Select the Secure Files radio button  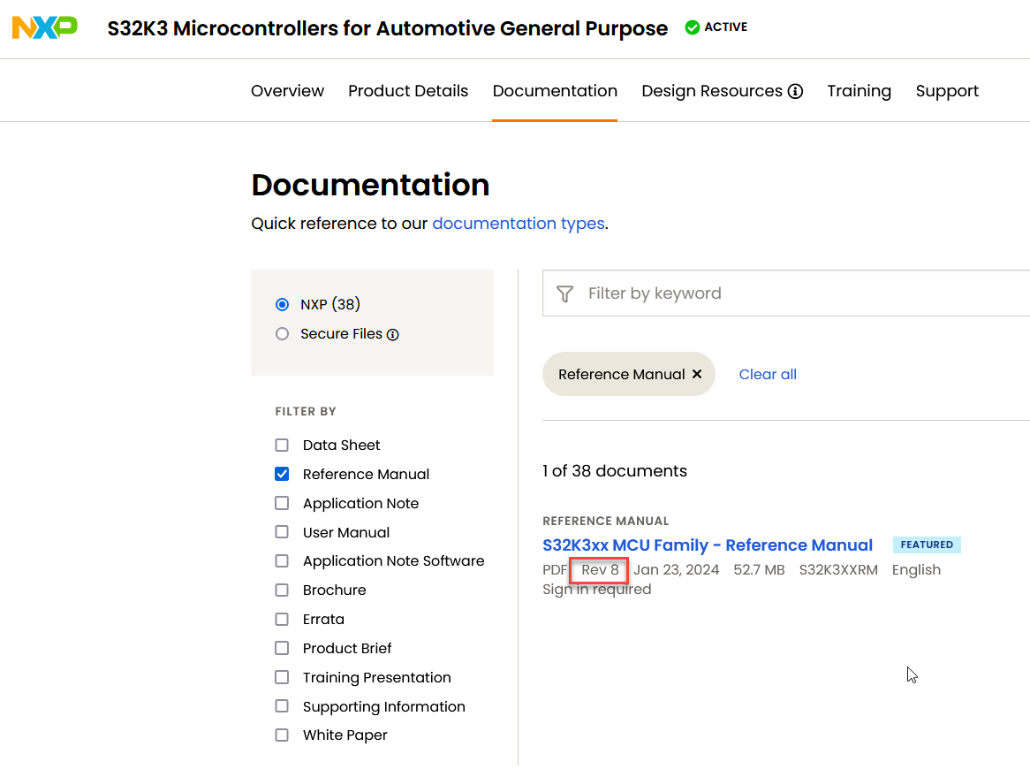[282, 334]
